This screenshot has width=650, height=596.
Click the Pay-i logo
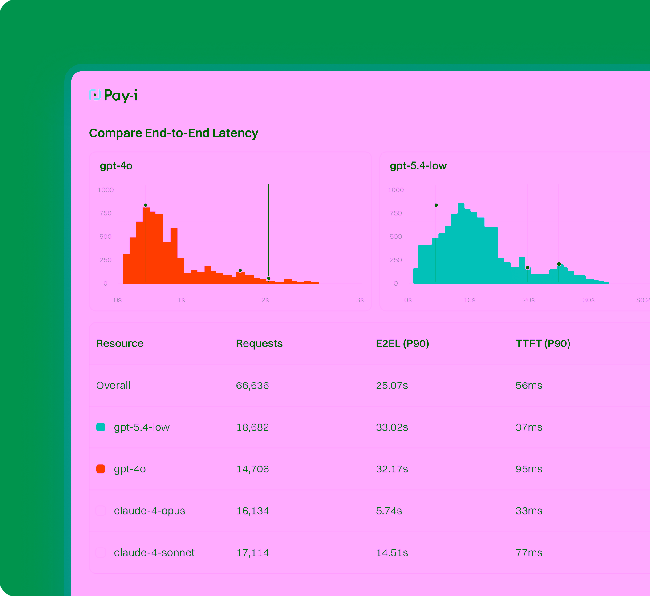pos(113,95)
